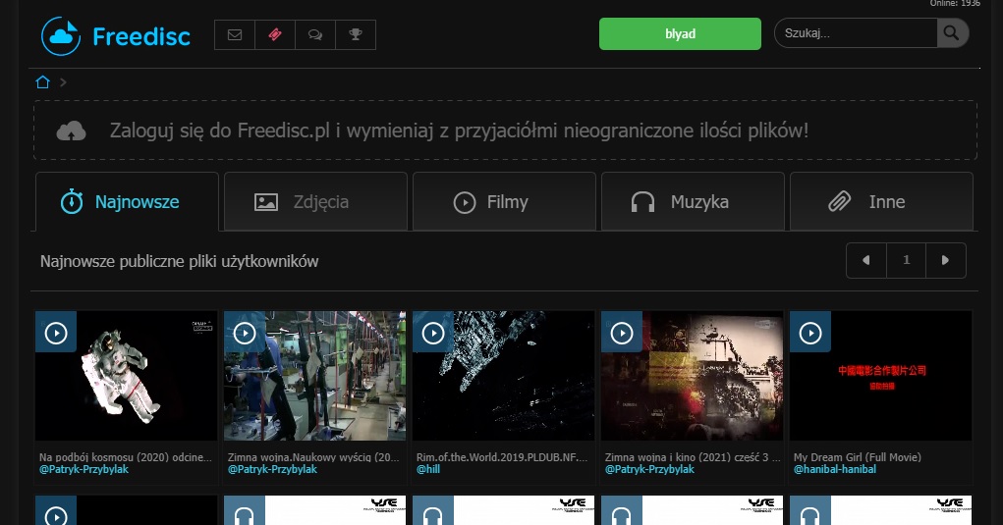This screenshot has height=525, width=1003.
Task: Select the Najnowsze tab
Action: (x=127, y=202)
